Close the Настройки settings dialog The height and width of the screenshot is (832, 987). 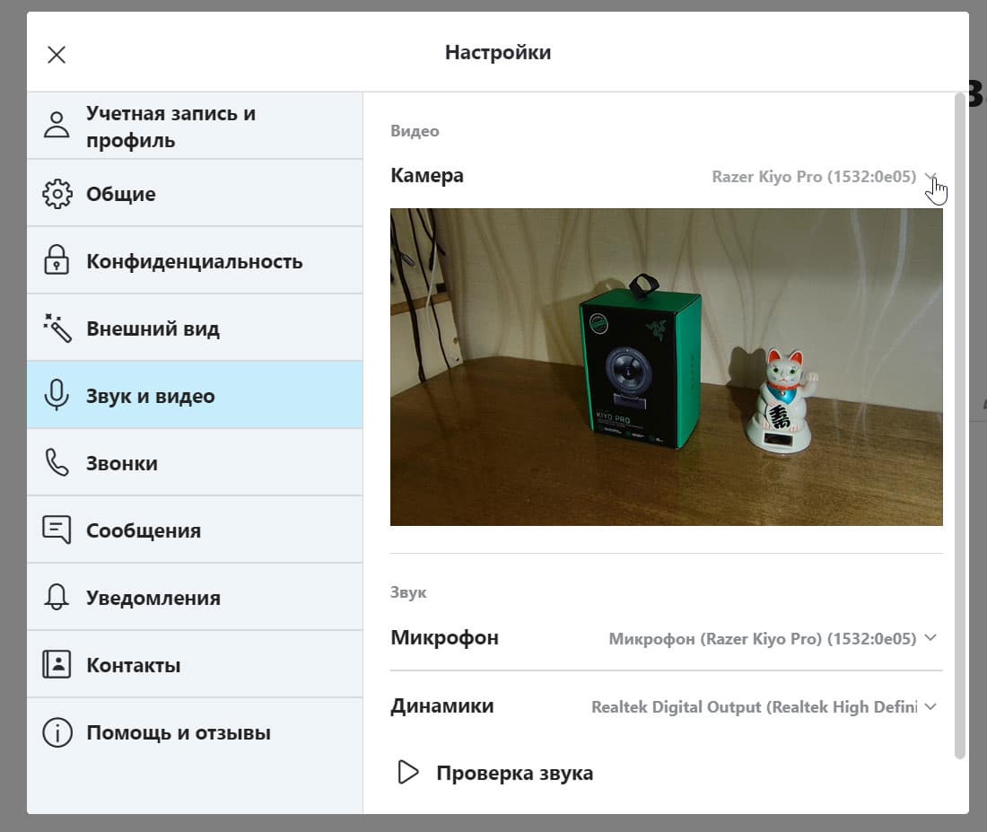point(57,55)
